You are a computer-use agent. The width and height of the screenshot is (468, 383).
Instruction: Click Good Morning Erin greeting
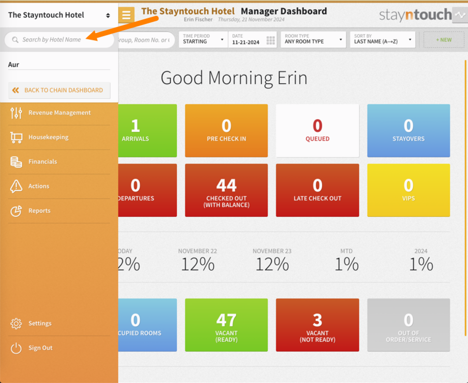(233, 78)
